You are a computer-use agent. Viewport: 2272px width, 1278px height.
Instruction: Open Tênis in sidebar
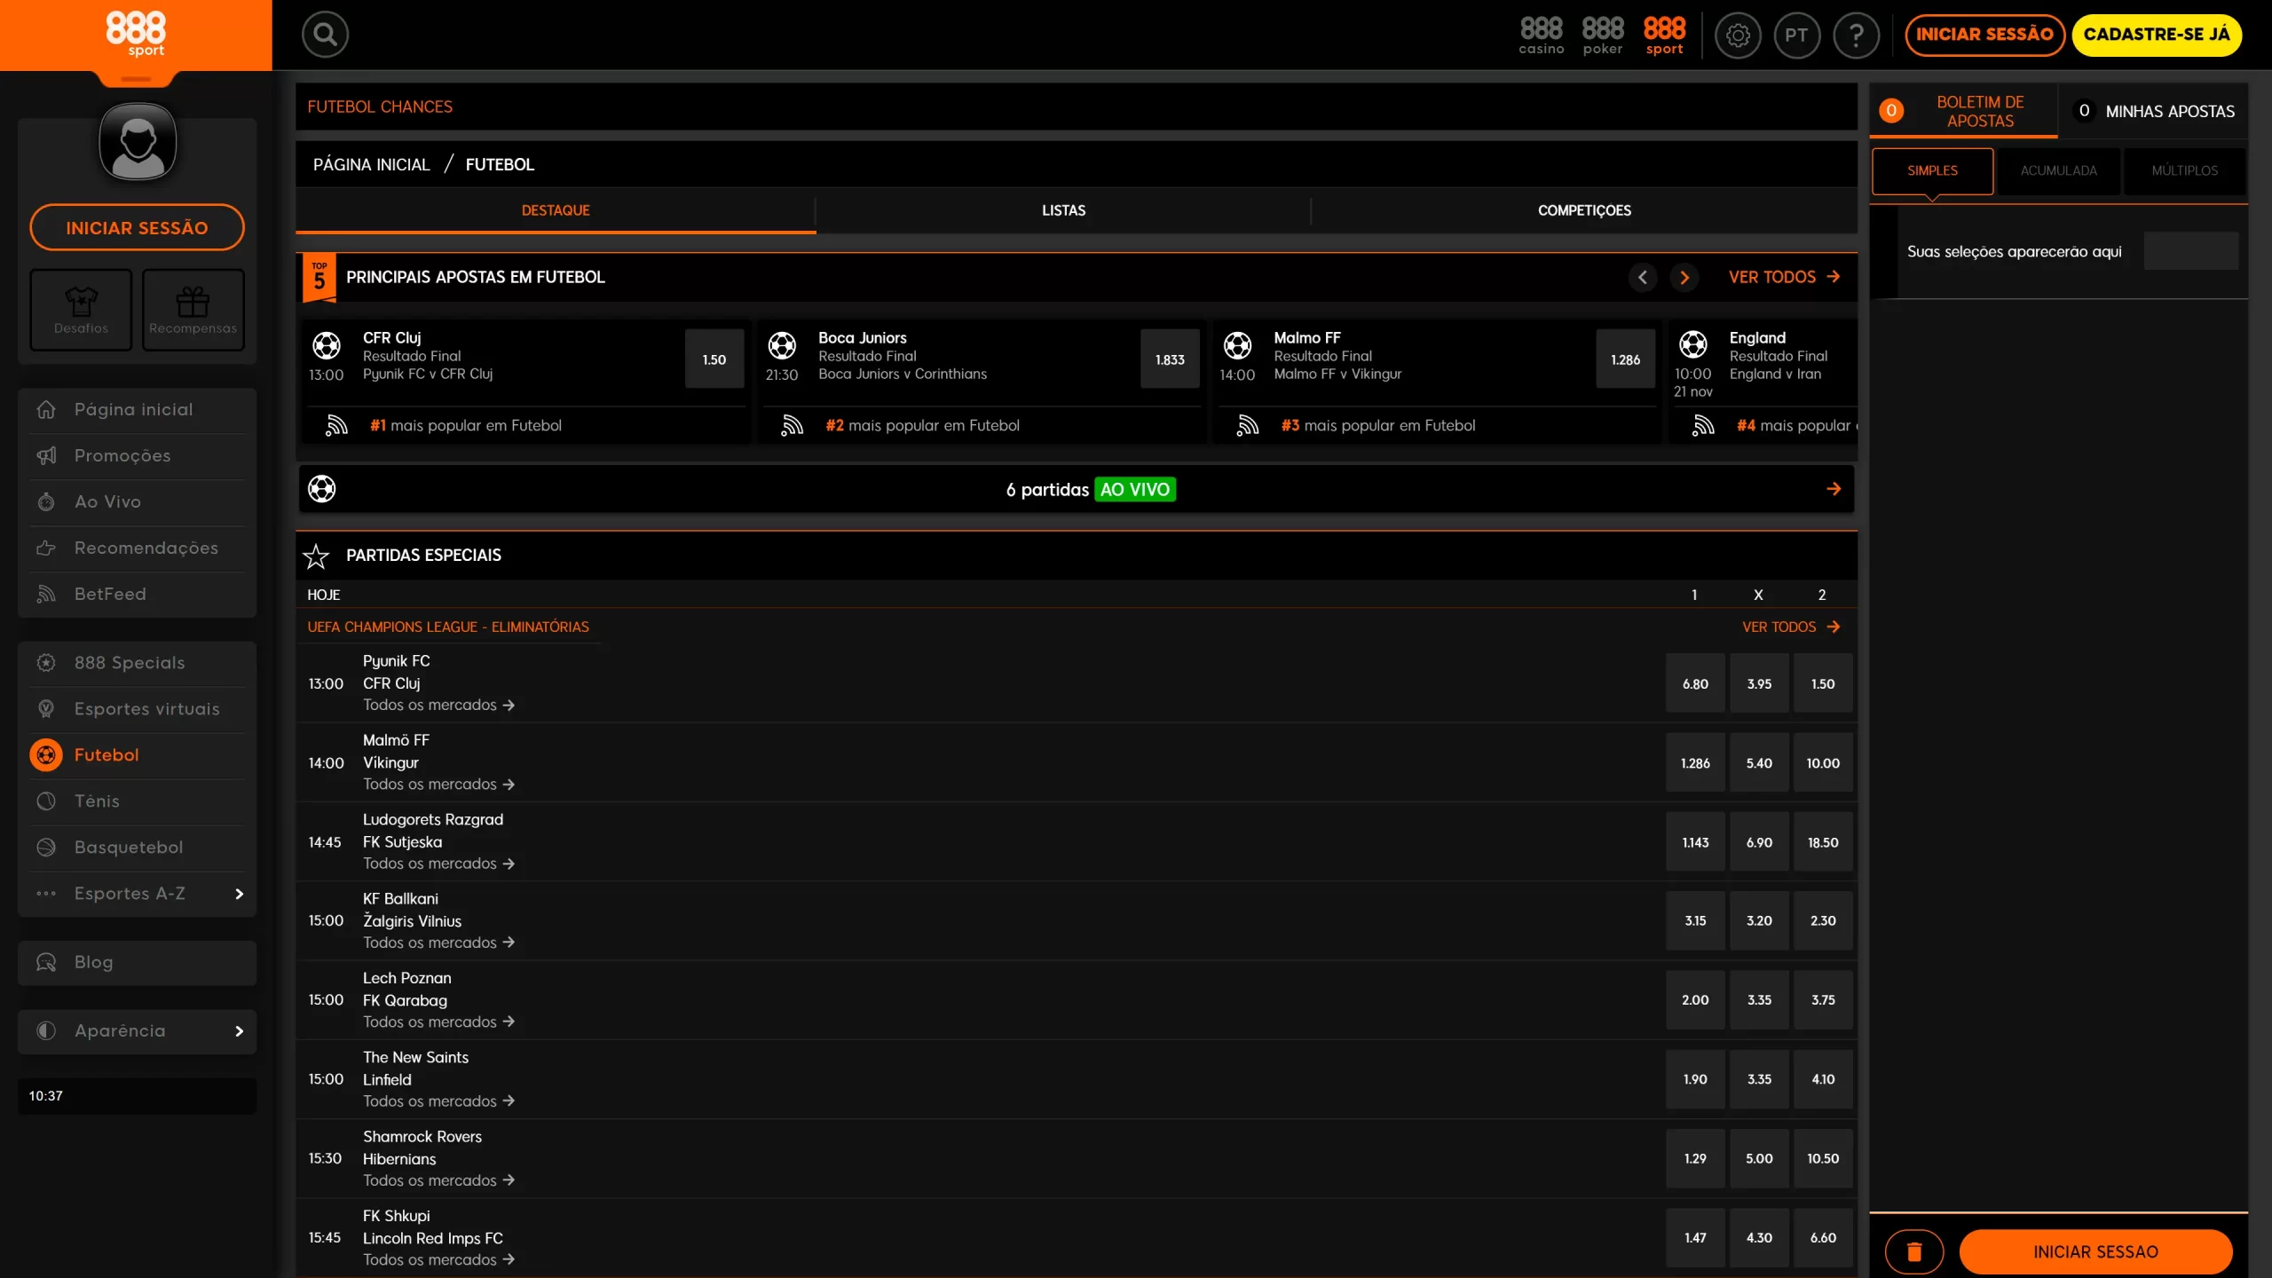click(x=138, y=801)
